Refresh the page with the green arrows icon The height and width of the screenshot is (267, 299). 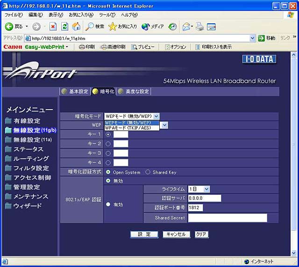tap(64, 27)
